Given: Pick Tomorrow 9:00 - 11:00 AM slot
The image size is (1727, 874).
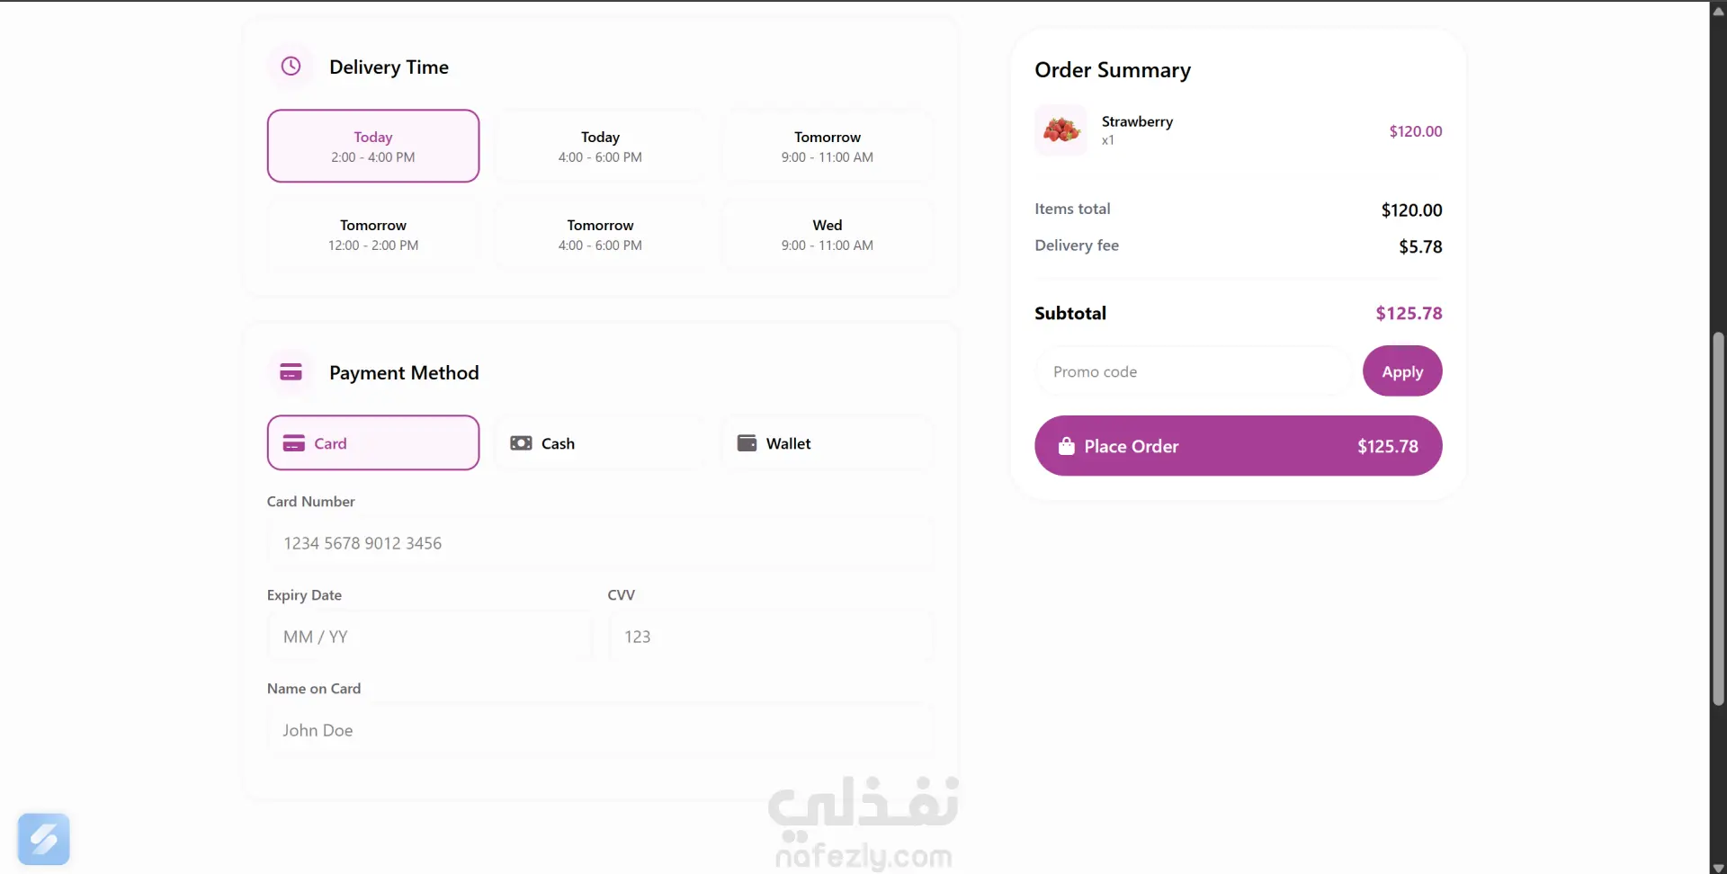Looking at the screenshot, I should [827, 146].
